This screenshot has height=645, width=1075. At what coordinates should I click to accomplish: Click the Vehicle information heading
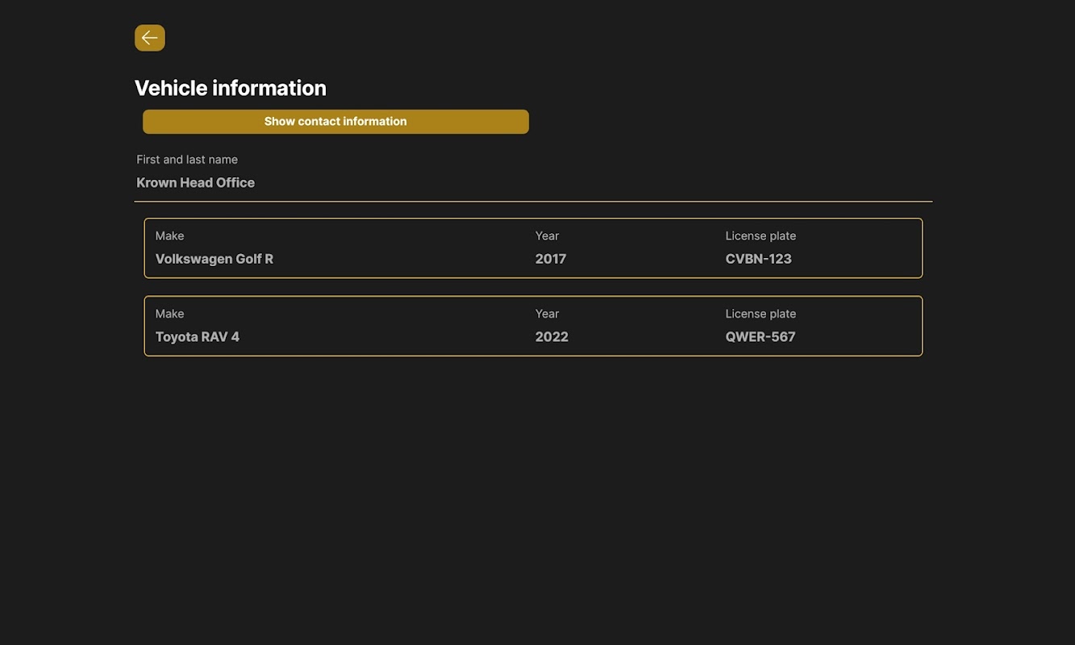pyautogui.click(x=230, y=88)
